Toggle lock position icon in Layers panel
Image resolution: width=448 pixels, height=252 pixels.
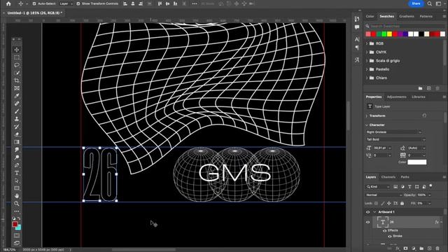[x=389, y=204]
